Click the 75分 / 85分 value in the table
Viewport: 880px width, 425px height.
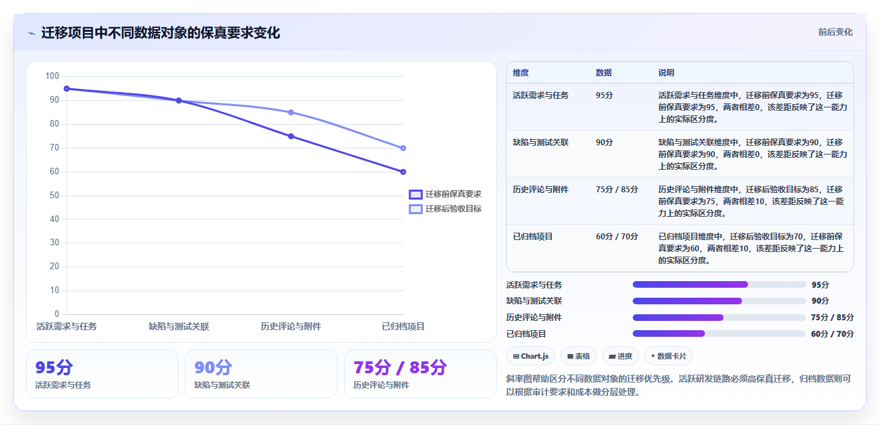(617, 190)
